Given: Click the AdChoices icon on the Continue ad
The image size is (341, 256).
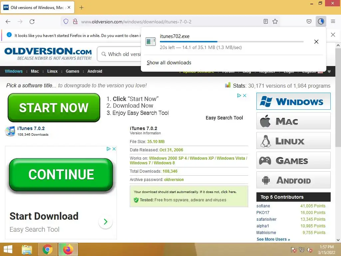Looking at the screenshot, I should click(109, 149).
